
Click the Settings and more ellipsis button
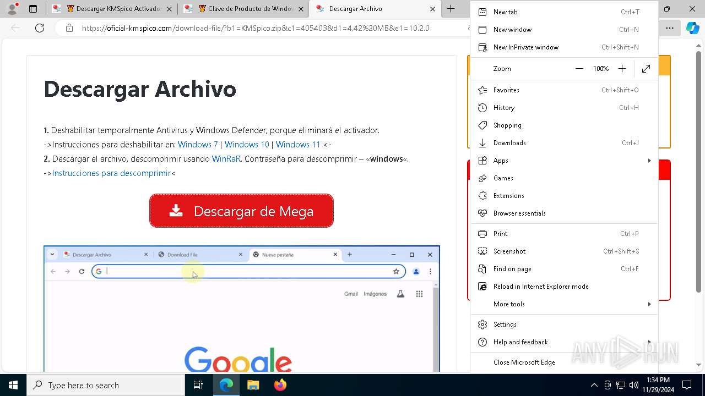(669, 28)
